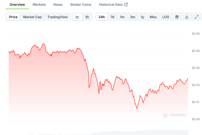Viewport: 202px width, 135px height.
Task: Toggle LOG scale on chart
Action: point(166,17)
